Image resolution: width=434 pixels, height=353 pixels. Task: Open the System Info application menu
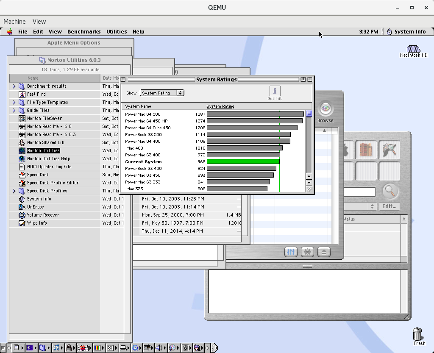406,31
